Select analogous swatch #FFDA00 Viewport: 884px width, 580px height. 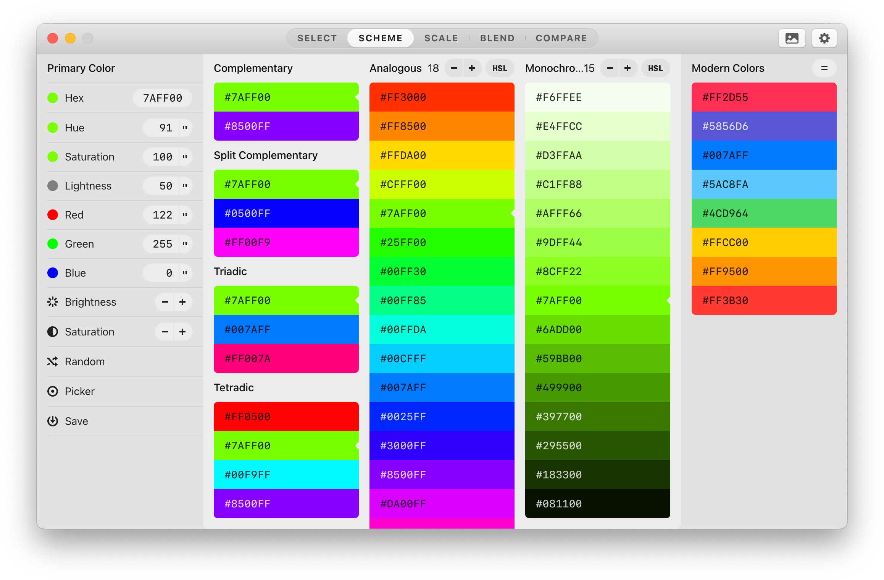(442, 155)
